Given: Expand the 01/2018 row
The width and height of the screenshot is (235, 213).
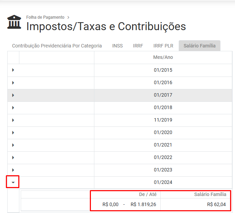Looking at the screenshot, I should pyautogui.click(x=13, y=108).
